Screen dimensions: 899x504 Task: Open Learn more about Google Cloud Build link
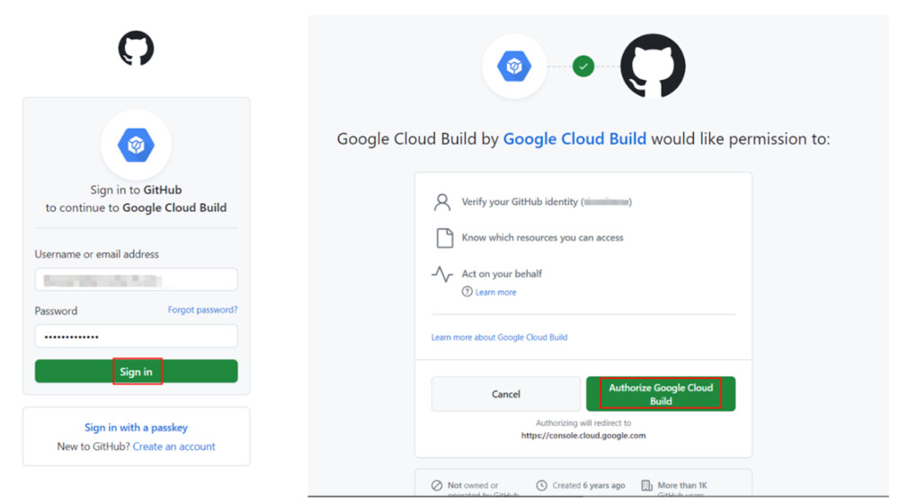(499, 338)
